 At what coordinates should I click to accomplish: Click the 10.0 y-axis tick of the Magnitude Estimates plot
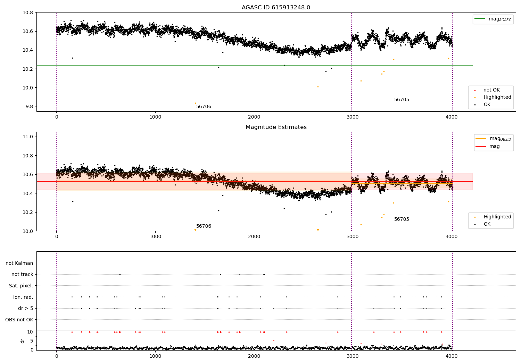click(28, 231)
